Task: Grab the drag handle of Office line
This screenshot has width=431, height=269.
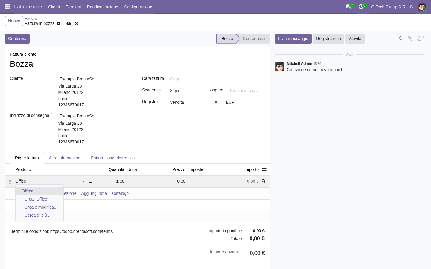Action: click(10, 181)
